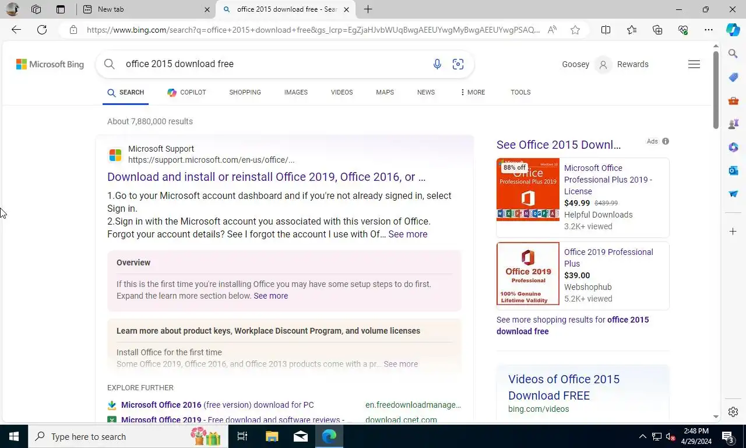Switch to News results tab
The width and height of the screenshot is (746, 448).
point(426,92)
